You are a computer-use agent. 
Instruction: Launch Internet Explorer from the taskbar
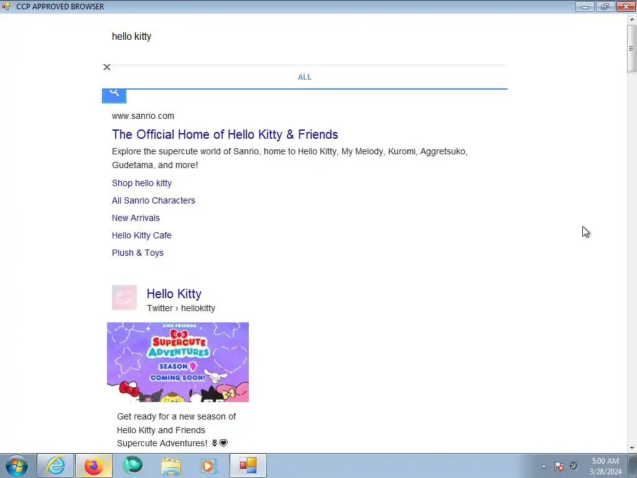pyautogui.click(x=55, y=466)
